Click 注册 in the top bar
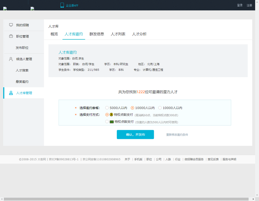The width and height of the screenshot is (259, 201). (249, 5)
